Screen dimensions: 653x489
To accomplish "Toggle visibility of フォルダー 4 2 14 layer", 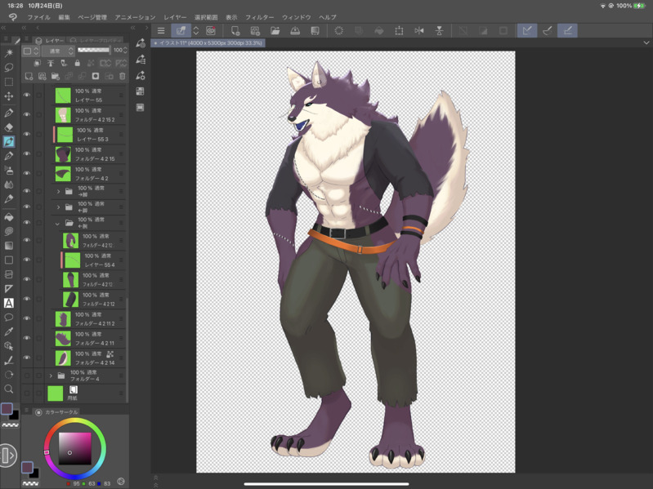I will [x=27, y=358].
